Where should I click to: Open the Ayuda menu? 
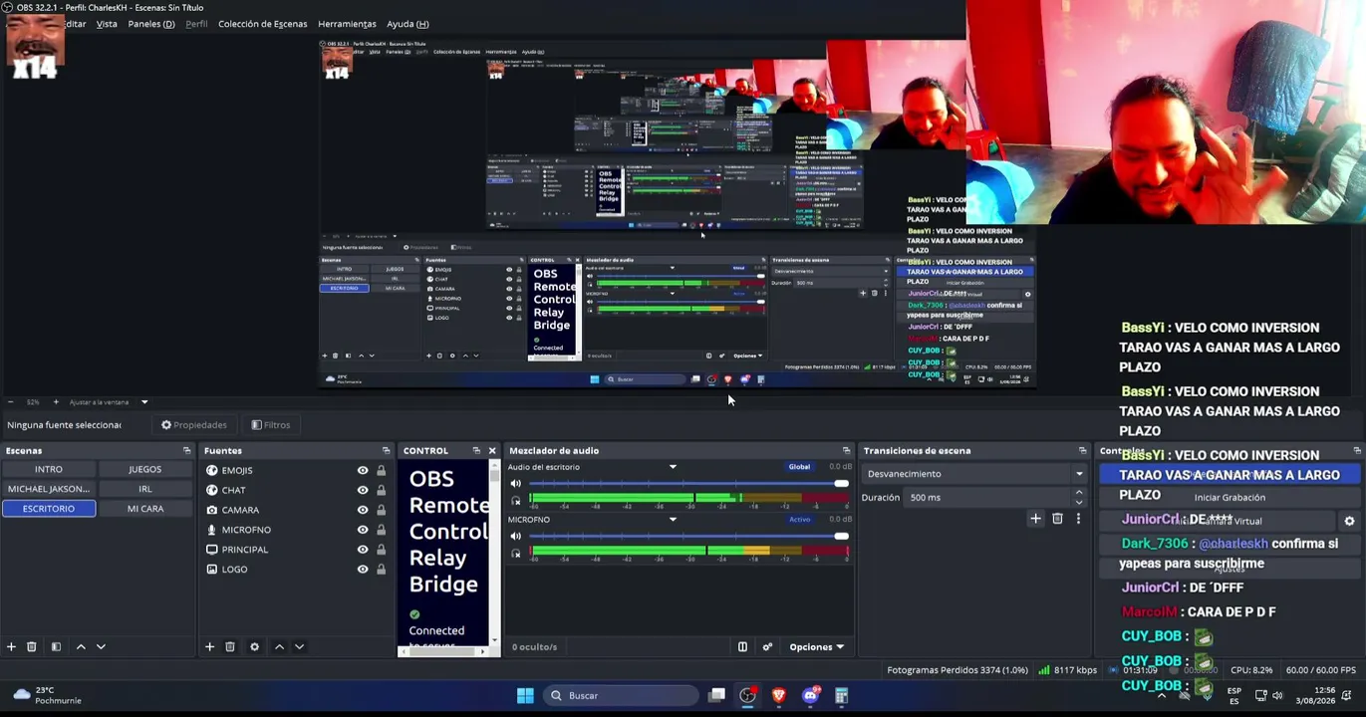click(x=408, y=24)
